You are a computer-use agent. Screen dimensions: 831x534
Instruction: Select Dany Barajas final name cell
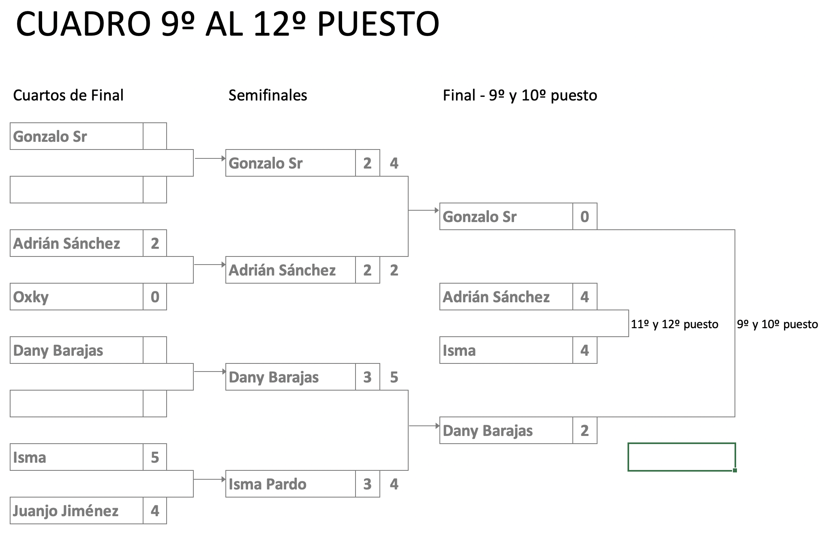pyautogui.click(x=506, y=430)
